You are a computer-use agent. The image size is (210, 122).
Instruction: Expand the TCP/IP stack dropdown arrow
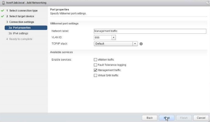coord(135,44)
